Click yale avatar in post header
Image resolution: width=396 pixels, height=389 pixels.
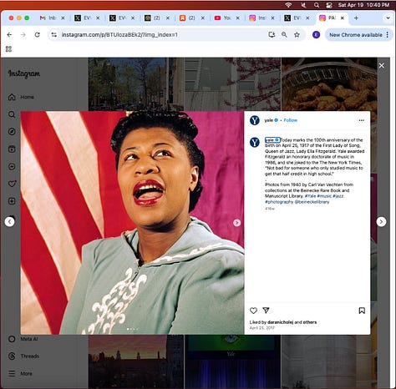pyautogui.click(x=255, y=120)
